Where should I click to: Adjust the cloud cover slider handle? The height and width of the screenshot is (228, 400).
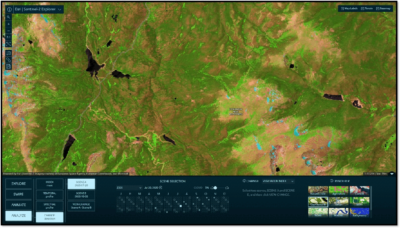(215, 188)
